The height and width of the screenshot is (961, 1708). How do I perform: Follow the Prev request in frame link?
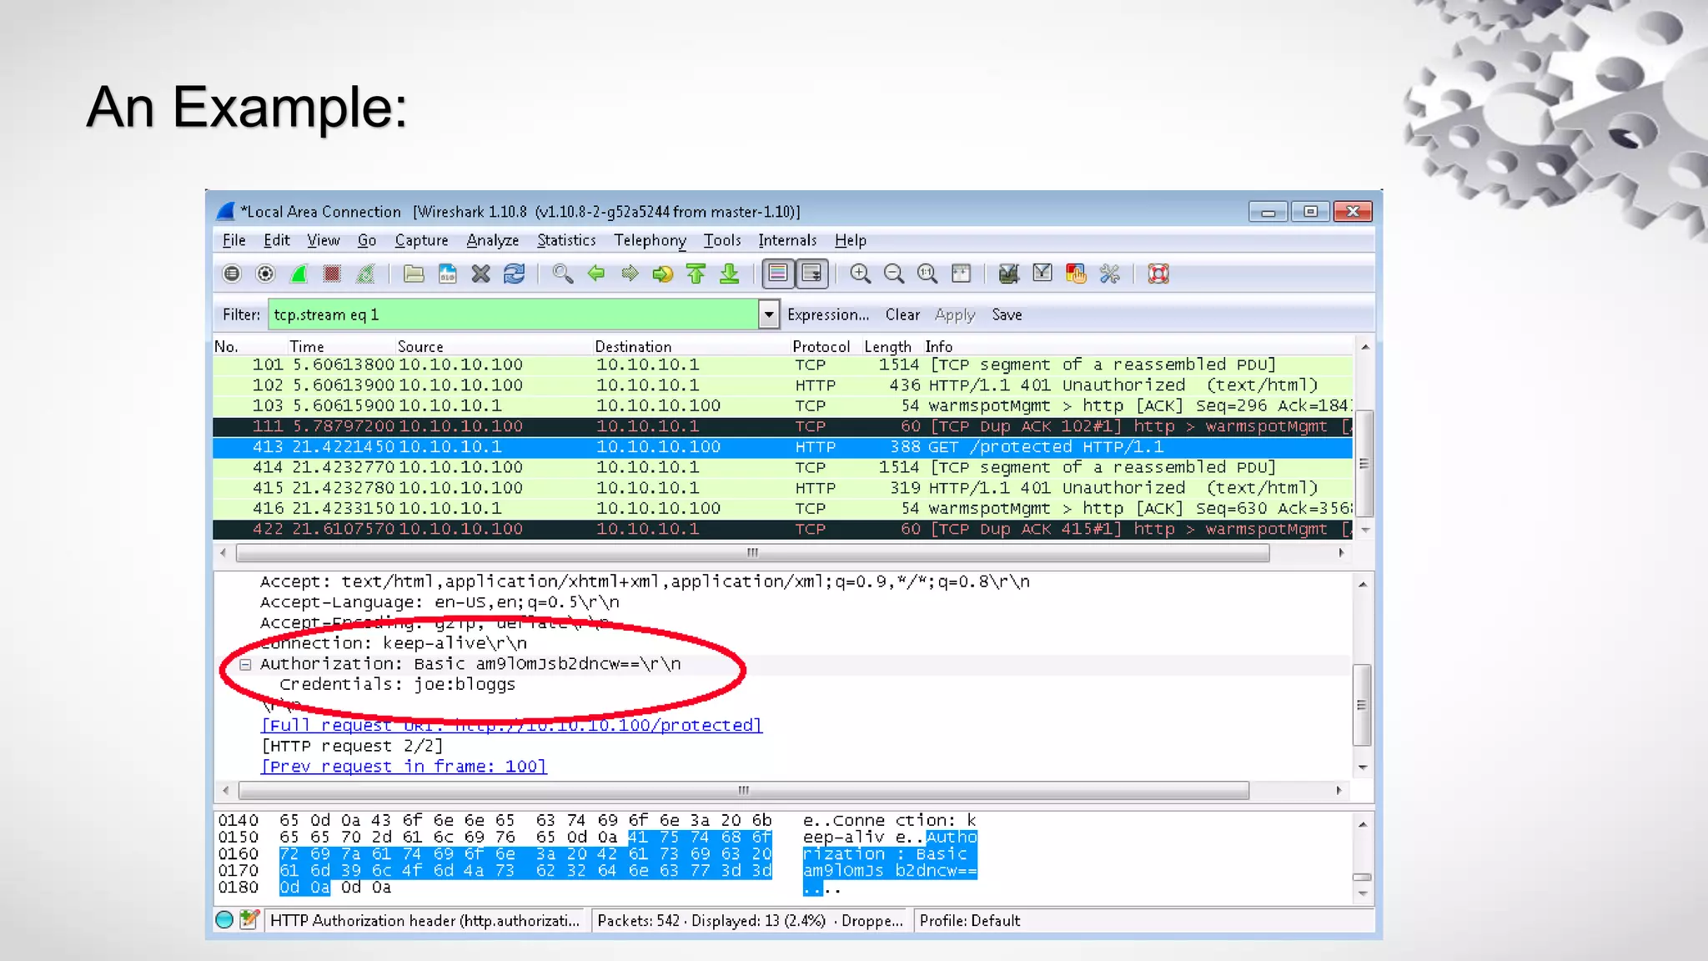(404, 766)
